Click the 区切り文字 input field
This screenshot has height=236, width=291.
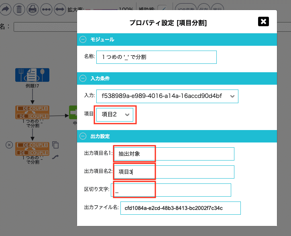coord(171,190)
